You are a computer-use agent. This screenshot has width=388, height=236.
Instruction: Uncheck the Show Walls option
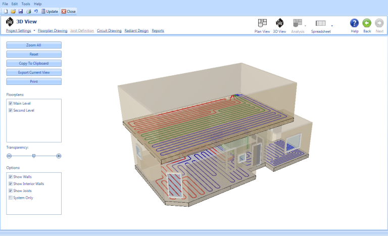pyautogui.click(x=11, y=177)
